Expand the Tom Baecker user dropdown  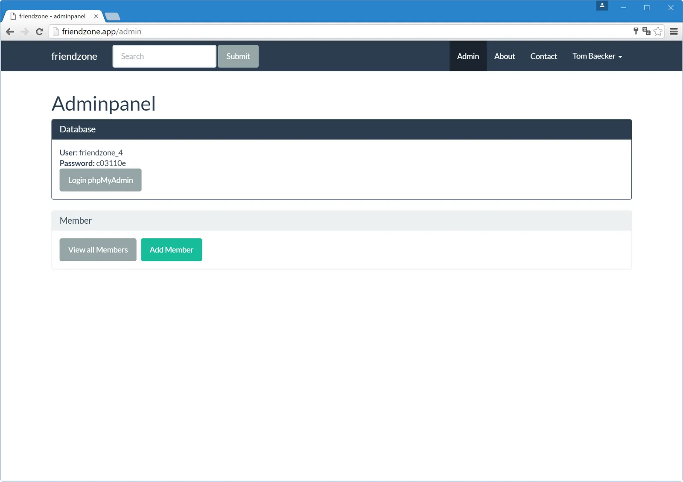coord(597,56)
